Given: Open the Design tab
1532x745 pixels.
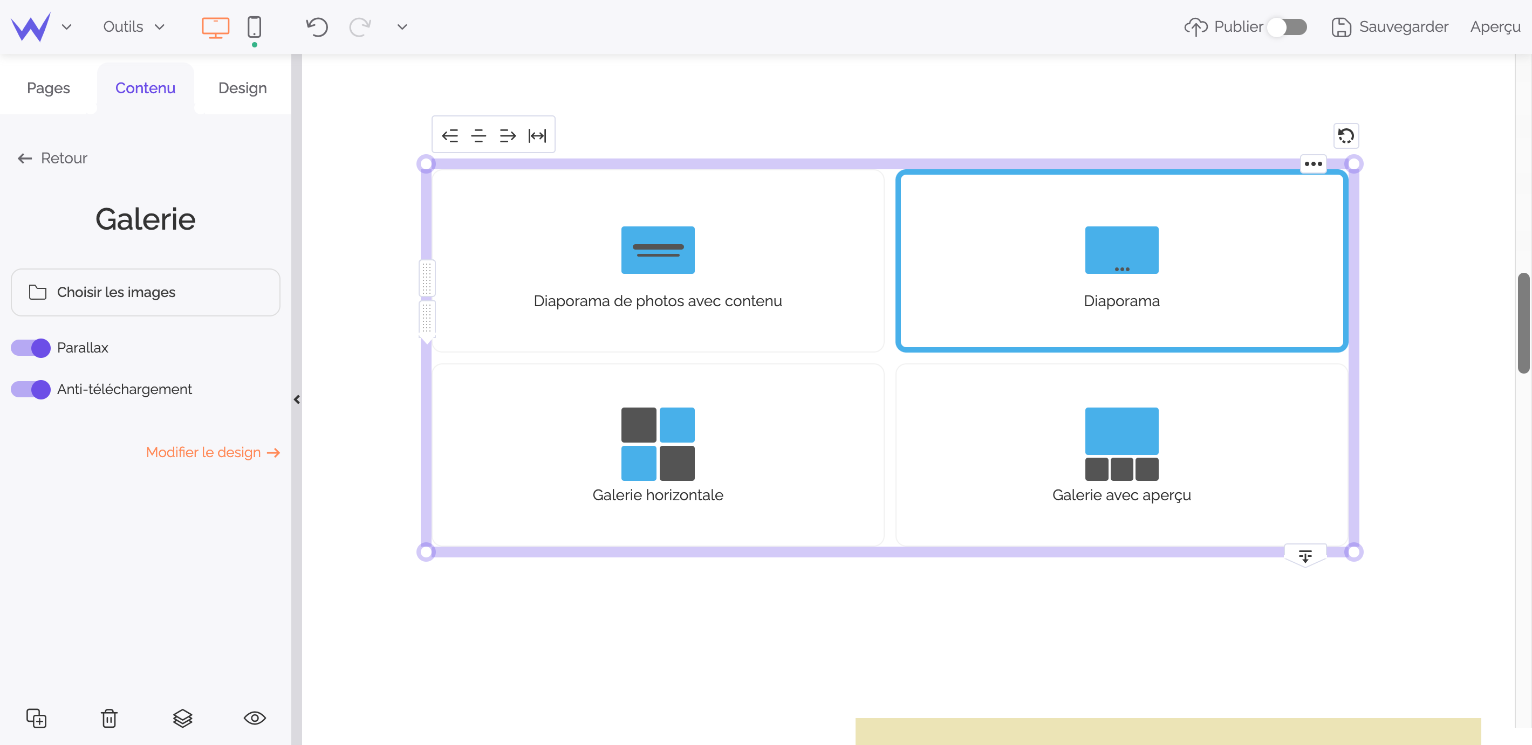Looking at the screenshot, I should pos(243,88).
